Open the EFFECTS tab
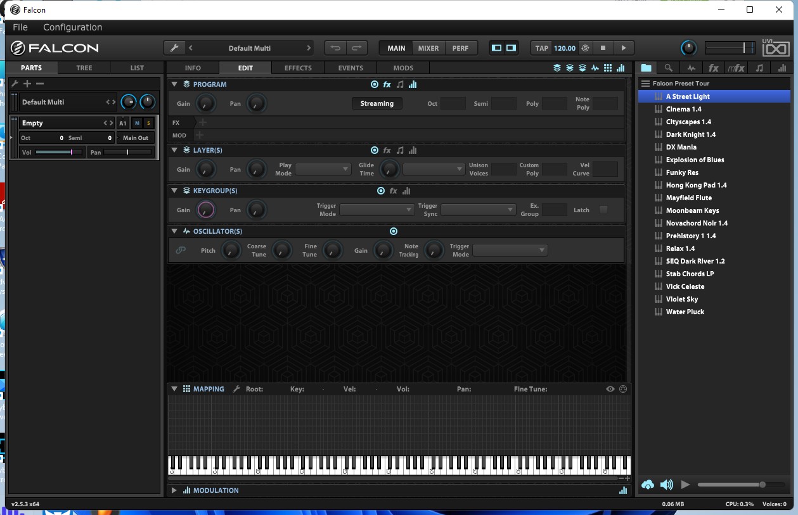798x515 pixels. (x=298, y=68)
